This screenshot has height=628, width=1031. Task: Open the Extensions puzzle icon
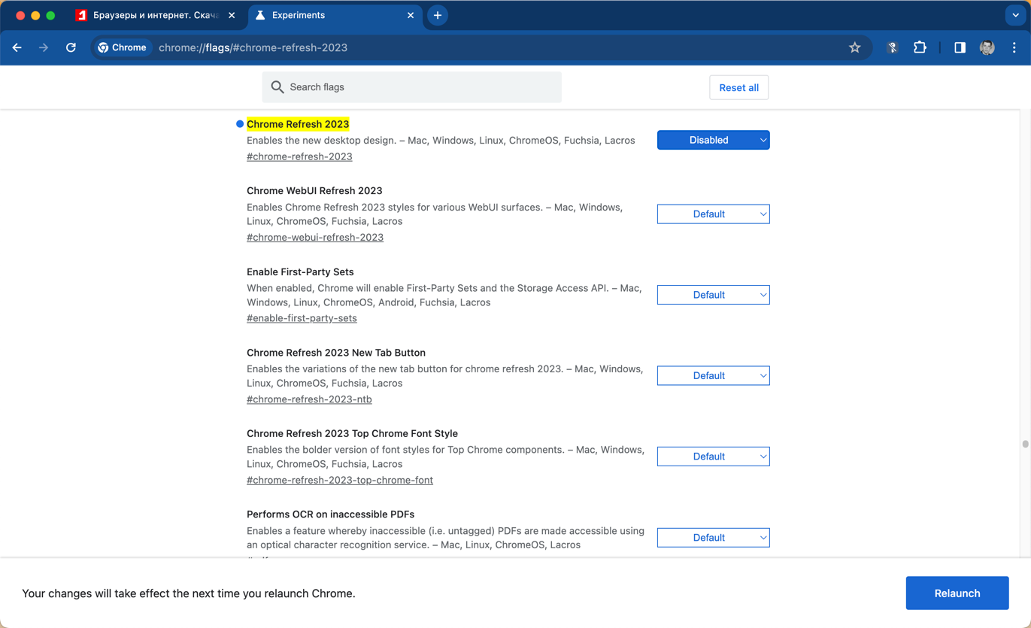click(920, 47)
